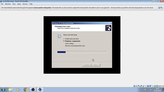
Task: Click the network adapter indicator icon
Action: (141, 86)
